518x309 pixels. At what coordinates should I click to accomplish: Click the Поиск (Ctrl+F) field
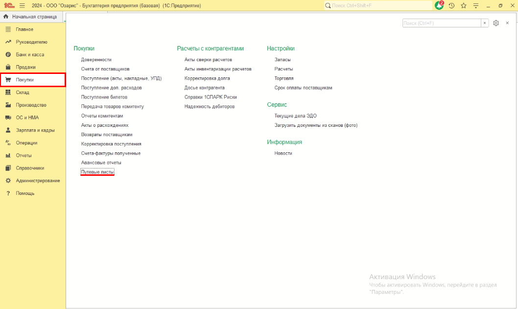click(x=442, y=23)
